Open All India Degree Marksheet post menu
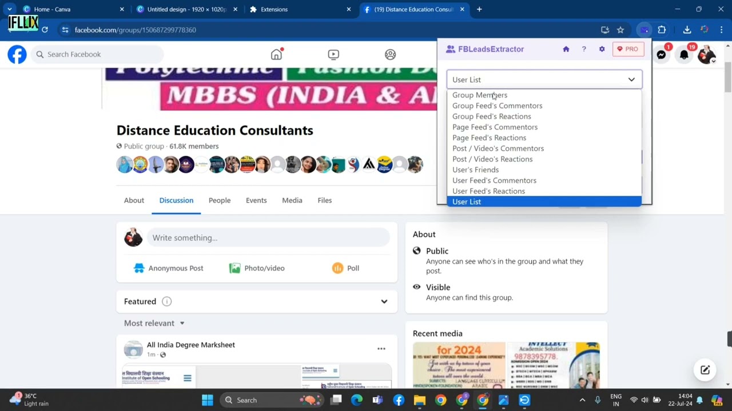 coord(381,349)
